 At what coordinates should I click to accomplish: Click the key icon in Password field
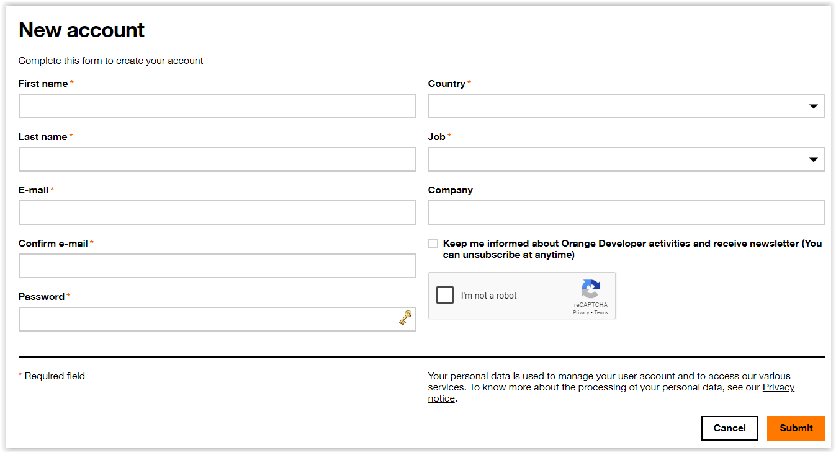(405, 319)
